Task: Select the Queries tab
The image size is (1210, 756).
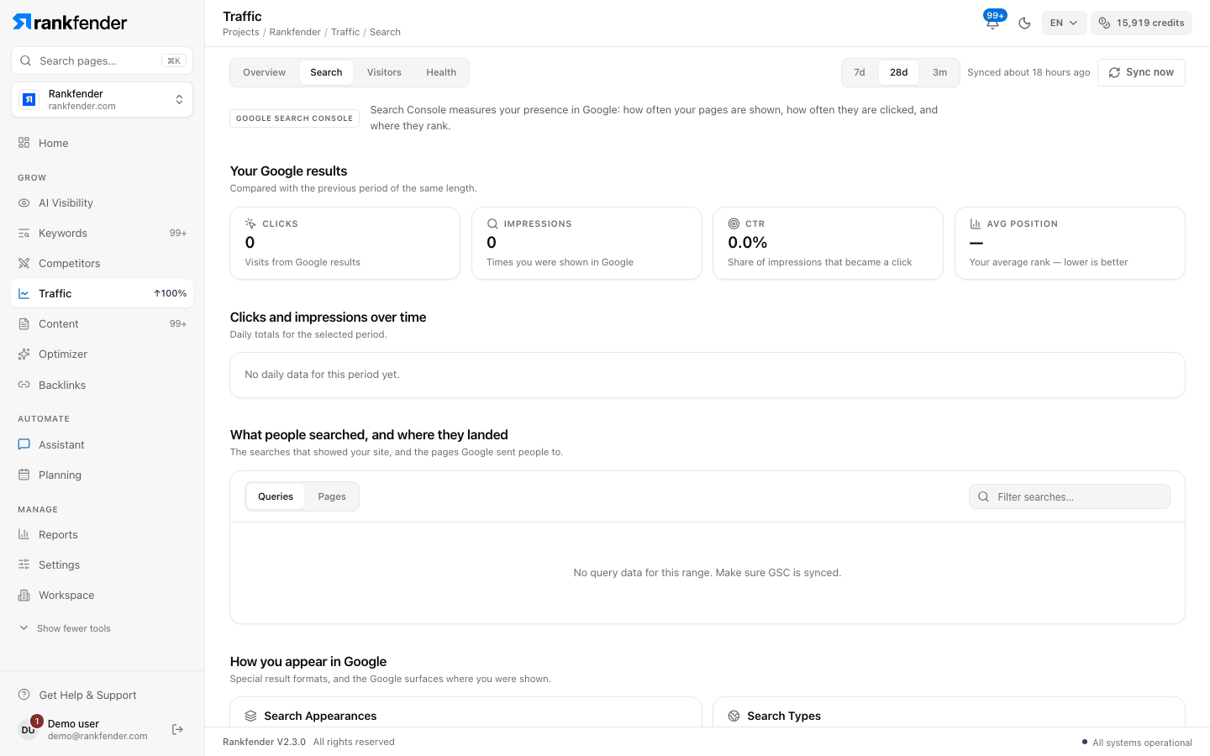Action: click(x=276, y=496)
